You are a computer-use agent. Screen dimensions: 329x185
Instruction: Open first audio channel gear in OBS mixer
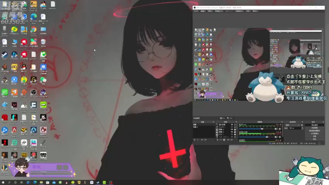(280, 129)
